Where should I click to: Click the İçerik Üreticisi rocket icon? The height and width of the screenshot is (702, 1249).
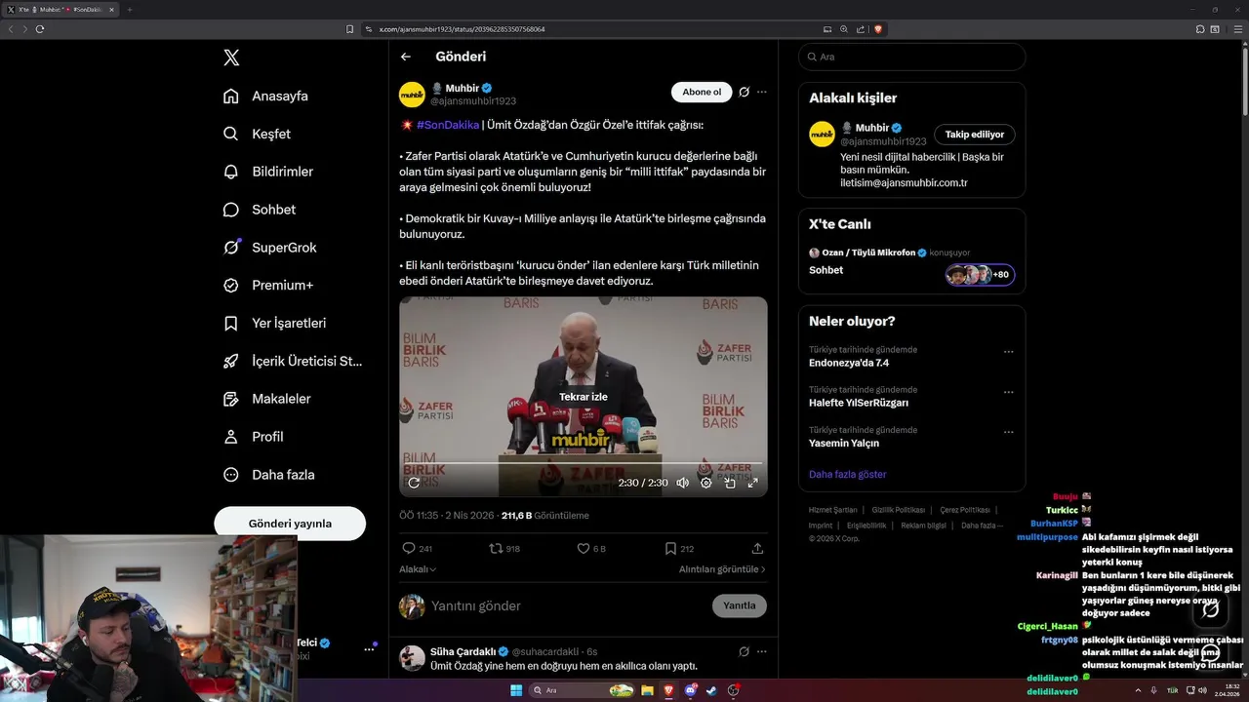tap(231, 361)
